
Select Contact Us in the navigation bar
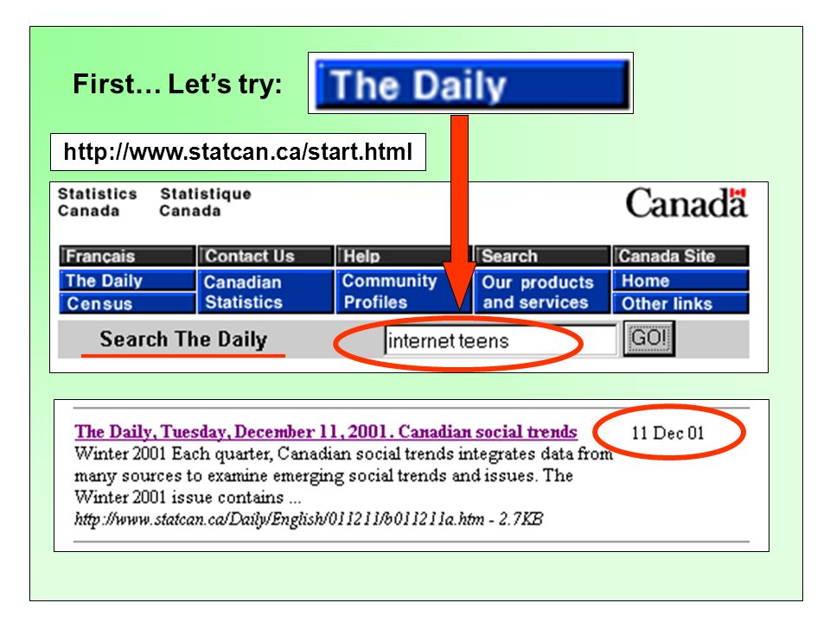point(265,256)
